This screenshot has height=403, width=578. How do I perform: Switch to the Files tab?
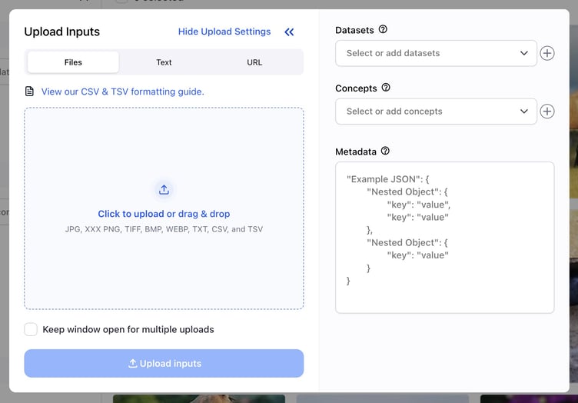pos(73,62)
